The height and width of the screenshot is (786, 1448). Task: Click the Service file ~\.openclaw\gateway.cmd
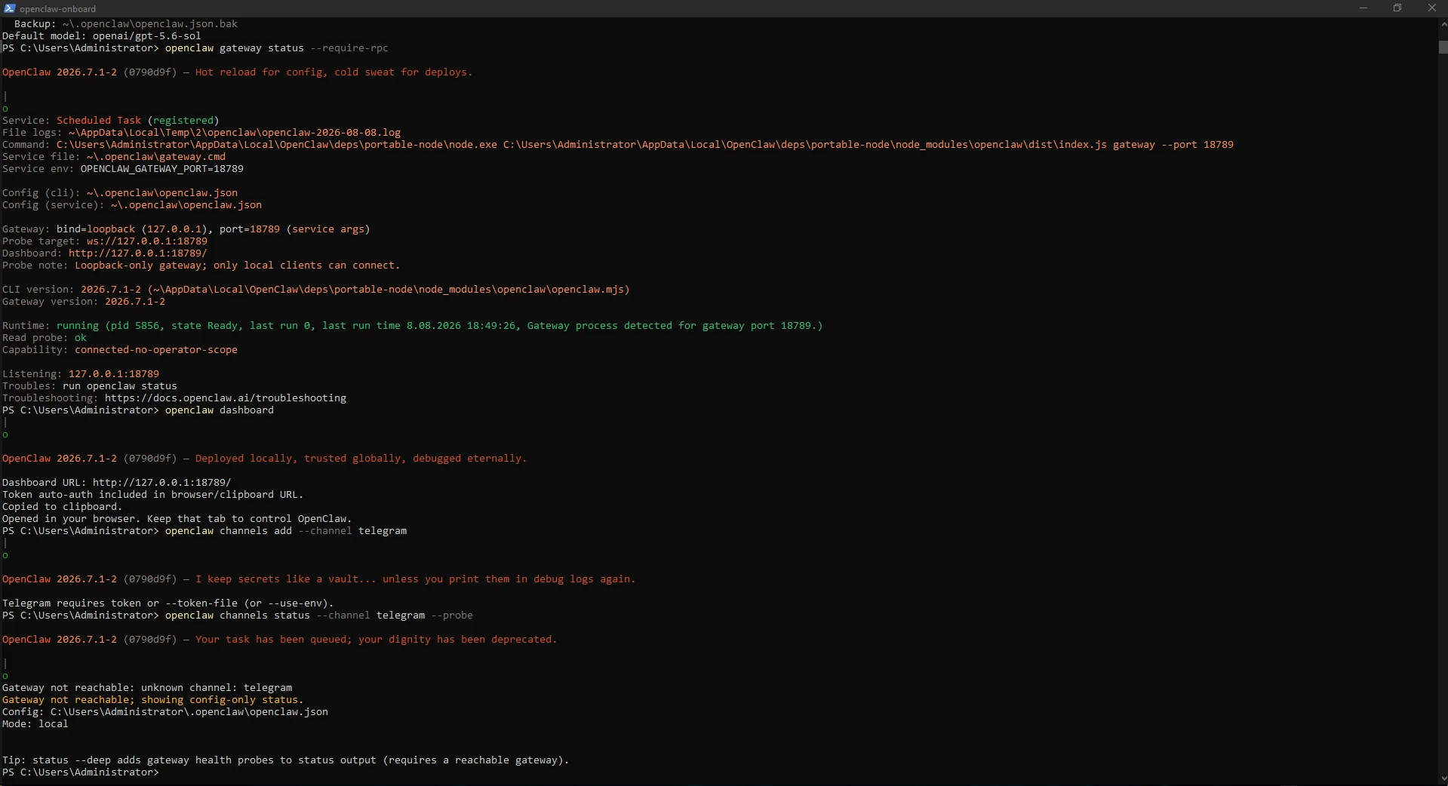coord(156,157)
